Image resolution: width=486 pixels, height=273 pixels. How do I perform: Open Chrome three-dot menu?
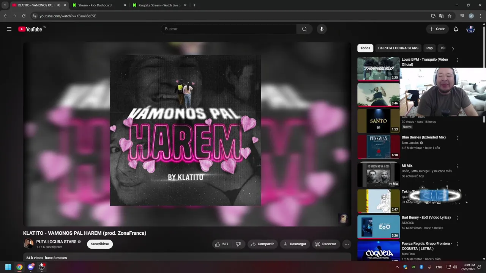(480, 16)
